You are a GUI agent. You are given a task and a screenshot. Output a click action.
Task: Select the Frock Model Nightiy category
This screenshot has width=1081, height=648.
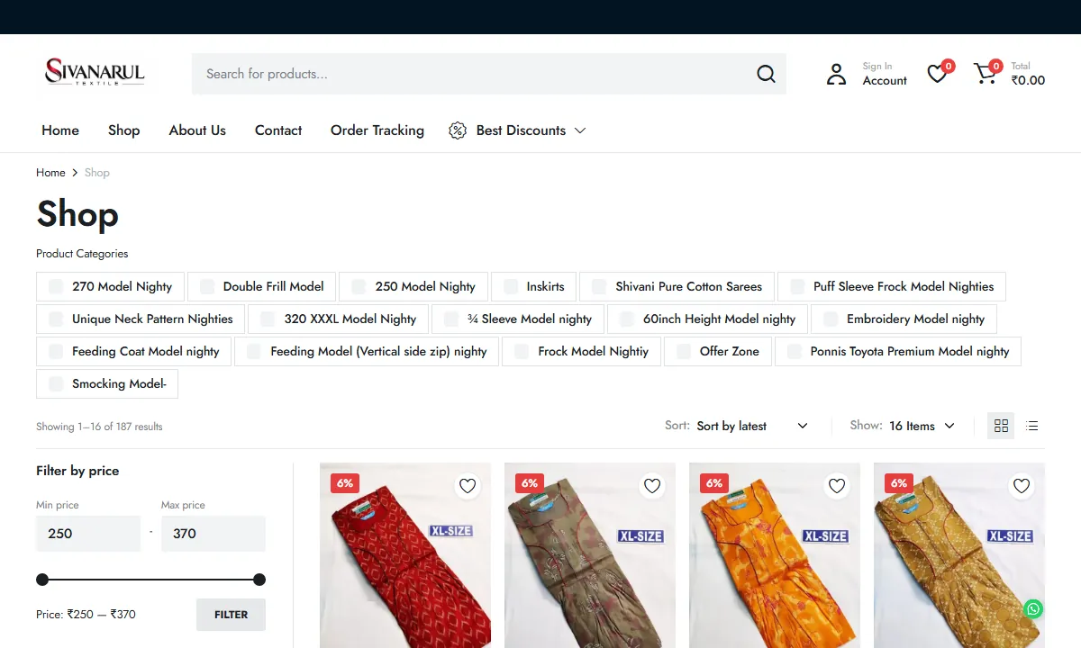581,351
